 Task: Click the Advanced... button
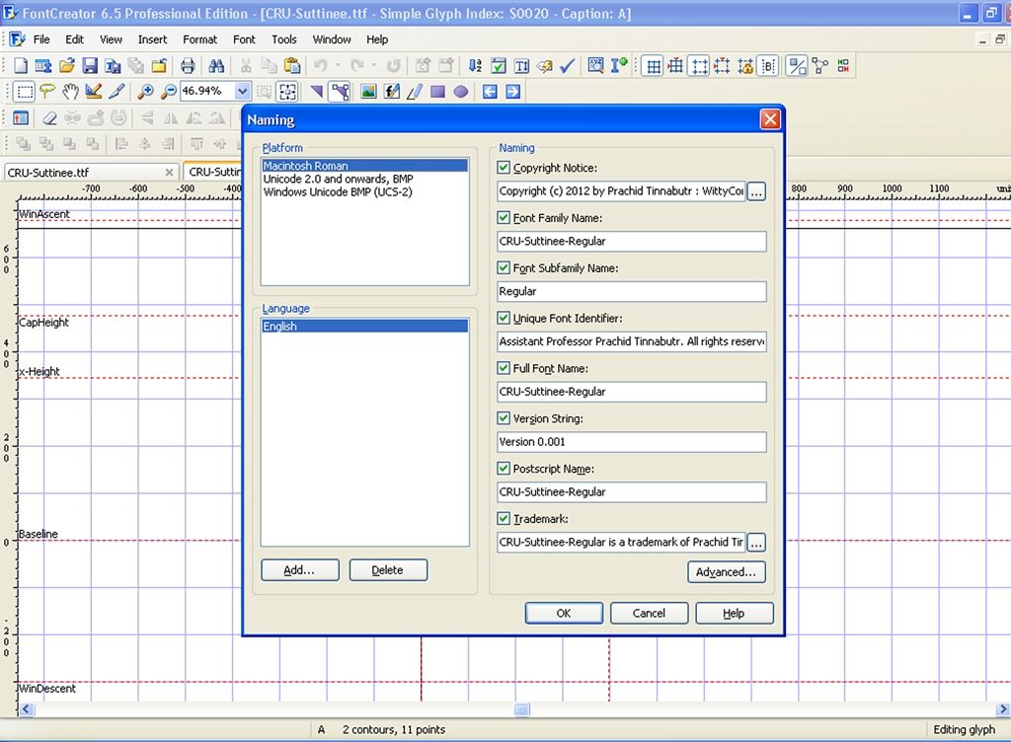(726, 572)
